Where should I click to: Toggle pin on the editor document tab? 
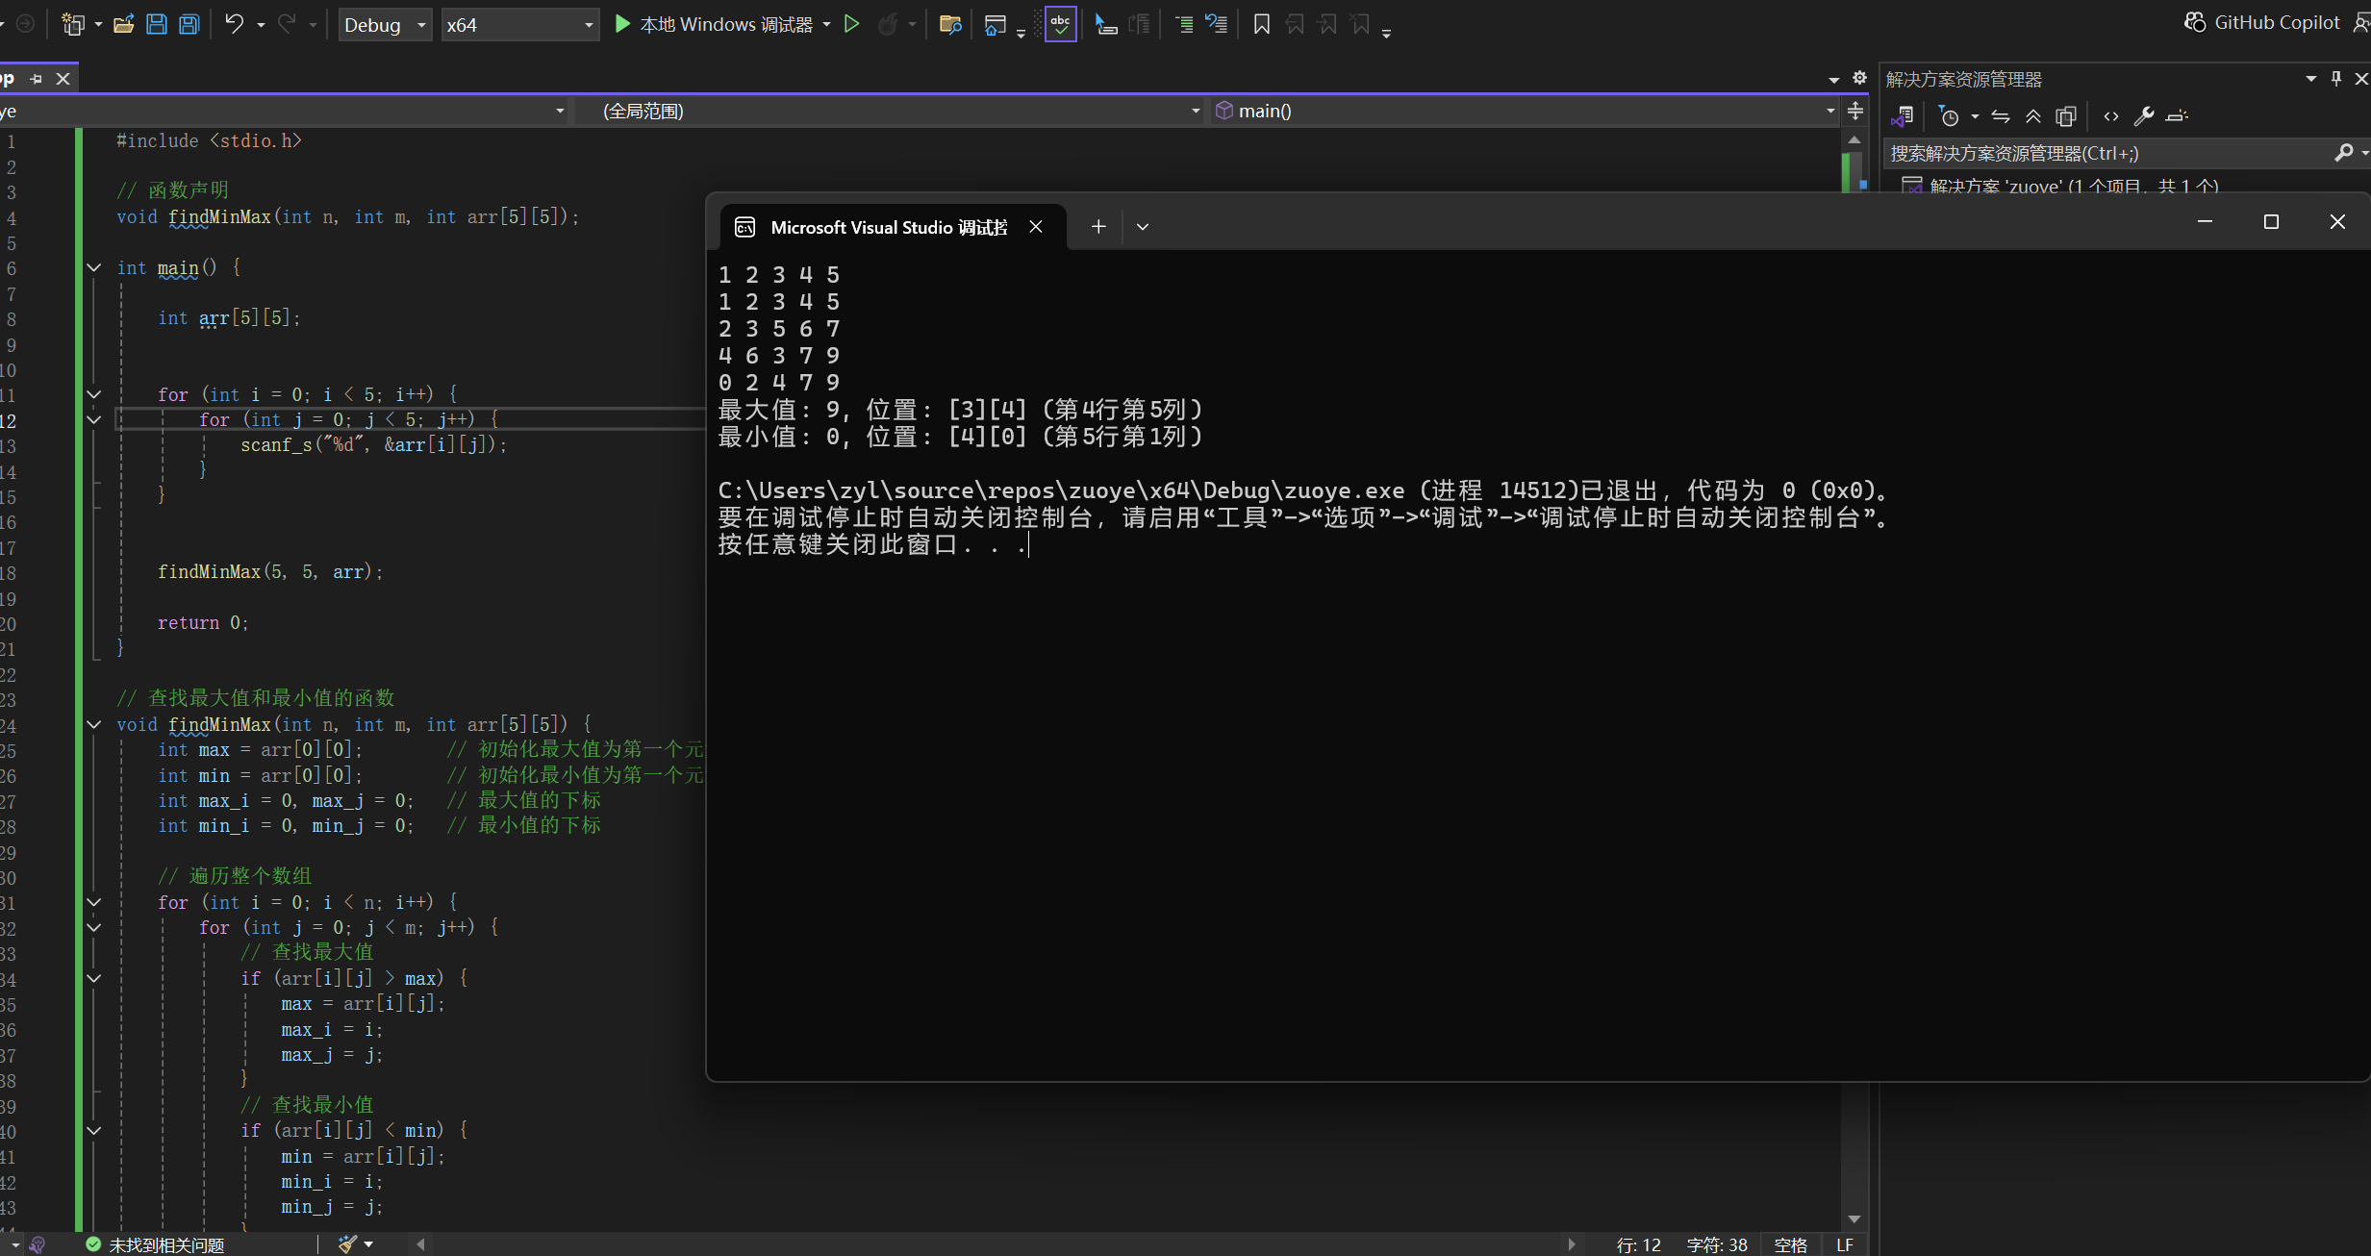37,79
